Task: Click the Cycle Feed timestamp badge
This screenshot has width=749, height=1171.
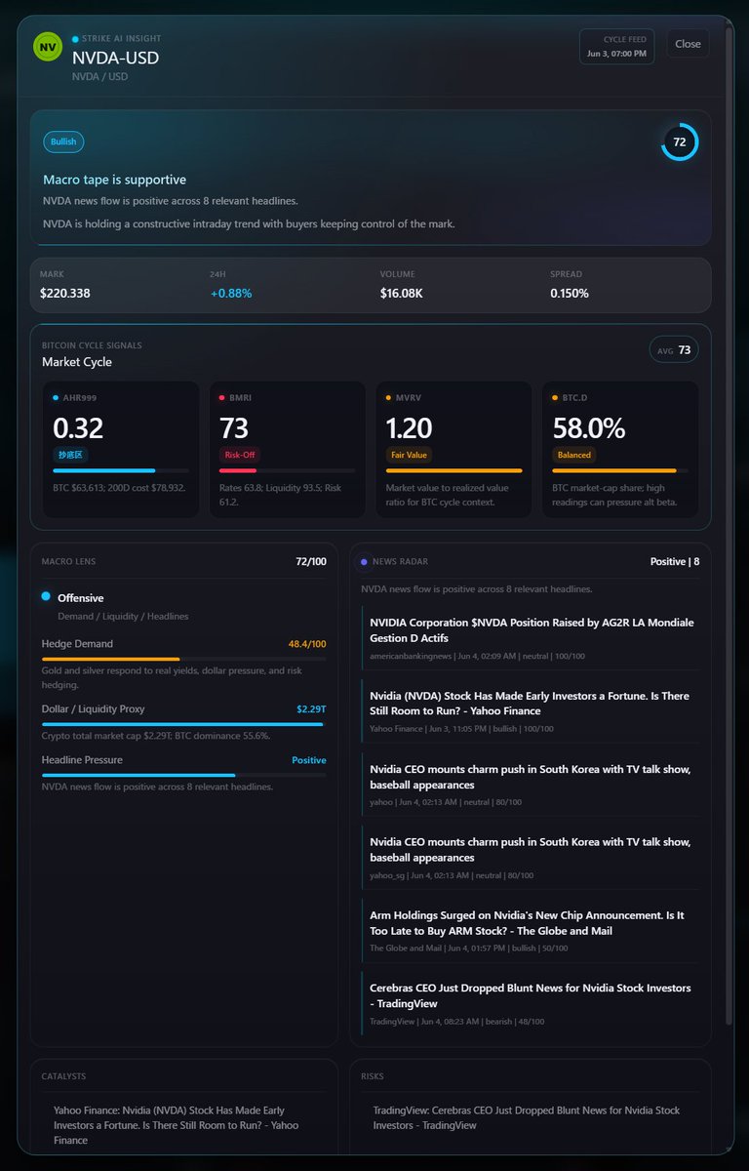Action: 616,47
